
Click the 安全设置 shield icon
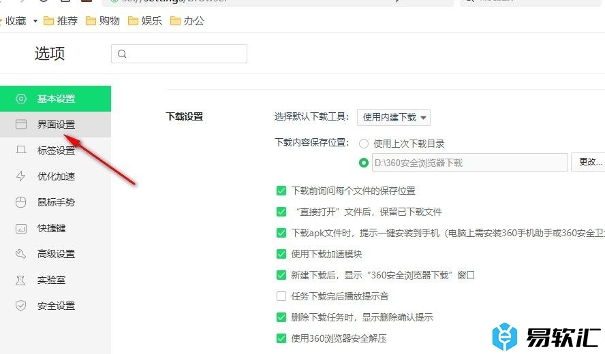21,306
